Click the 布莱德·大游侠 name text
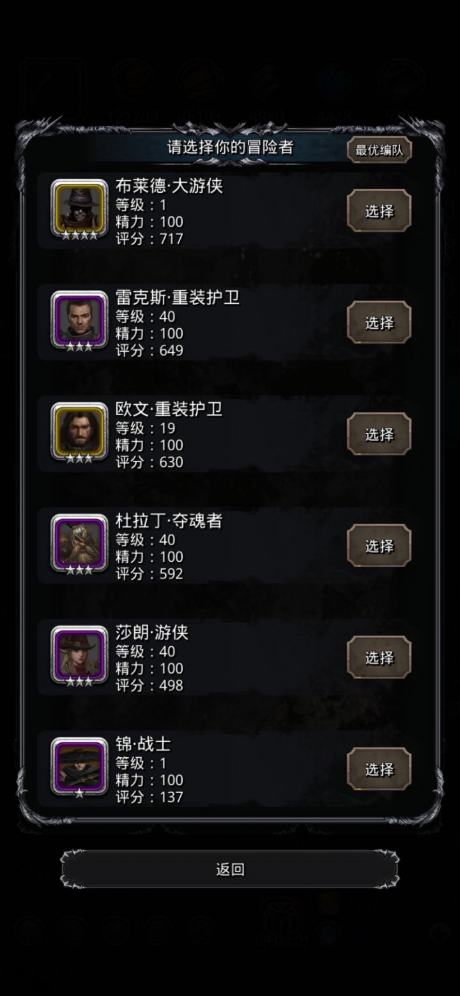This screenshot has width=460, height=996. point(169,186)
